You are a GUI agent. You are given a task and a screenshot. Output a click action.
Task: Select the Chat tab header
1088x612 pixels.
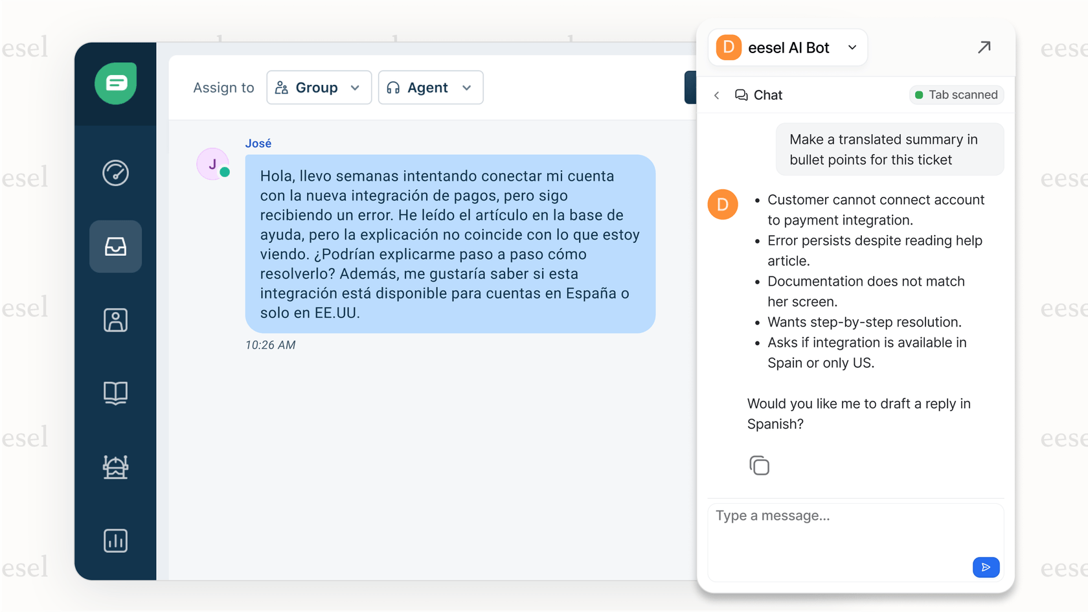click(x=769, y=95)
